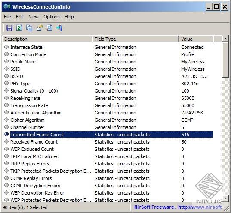Select the CCMP Decryption Errors row

pos(108,186)
